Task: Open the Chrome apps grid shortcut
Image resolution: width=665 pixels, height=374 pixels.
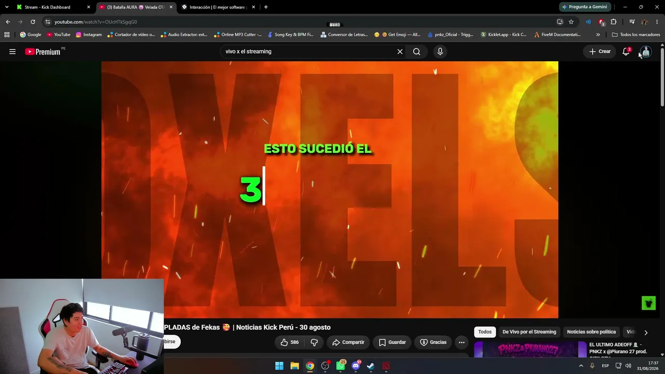Action: 7,35
